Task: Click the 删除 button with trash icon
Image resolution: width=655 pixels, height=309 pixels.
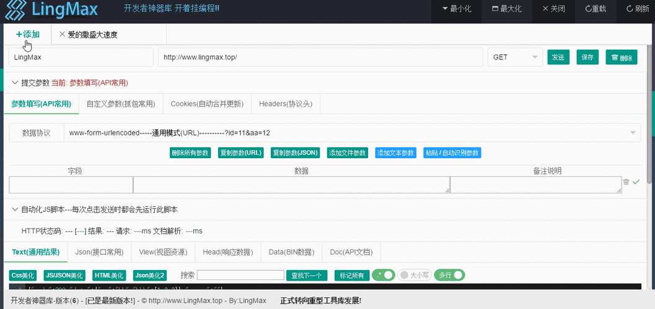Action: pyautogui.click(x=621, y=57)
